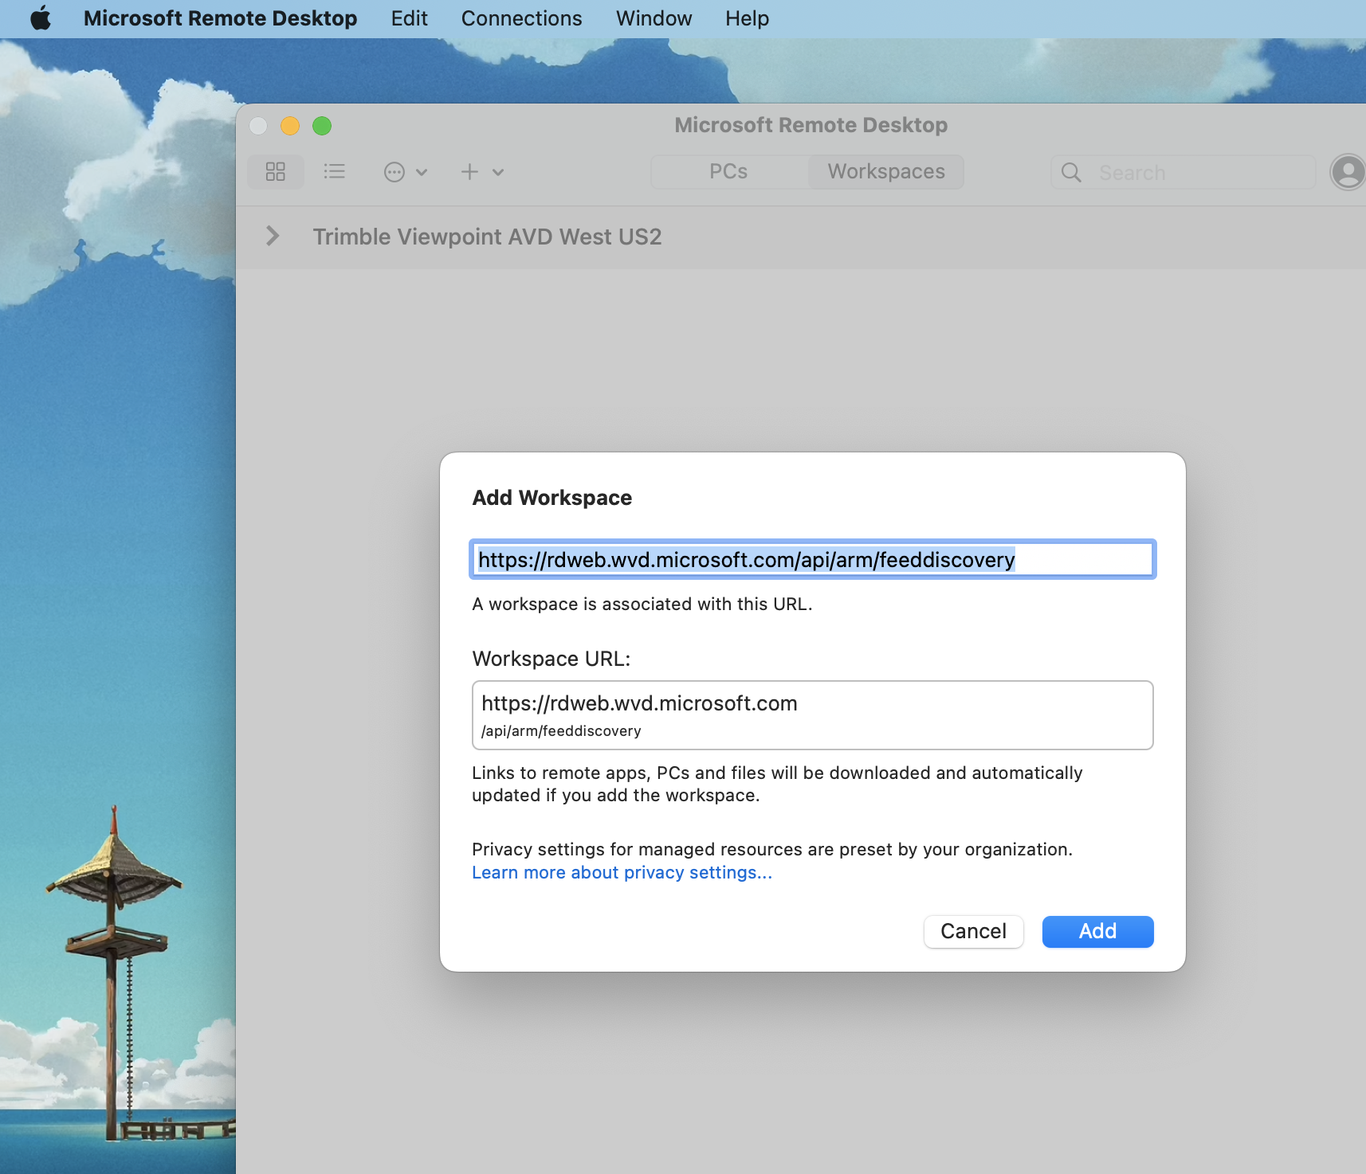
Task: Cancel the Add Workspace dialog
Action: click(973, 931)
